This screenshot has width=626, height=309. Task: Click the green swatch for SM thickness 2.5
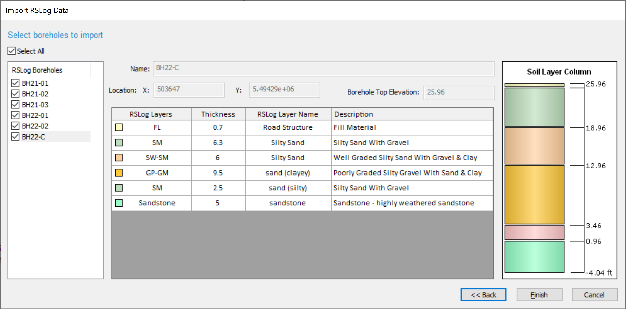coord(119,188)
